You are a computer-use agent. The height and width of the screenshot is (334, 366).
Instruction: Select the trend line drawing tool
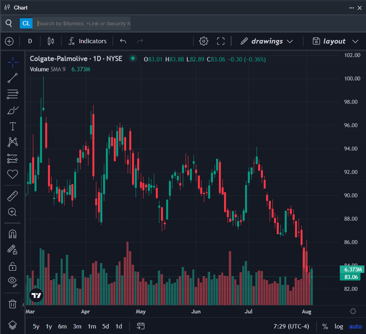click(x=13, y=78)
